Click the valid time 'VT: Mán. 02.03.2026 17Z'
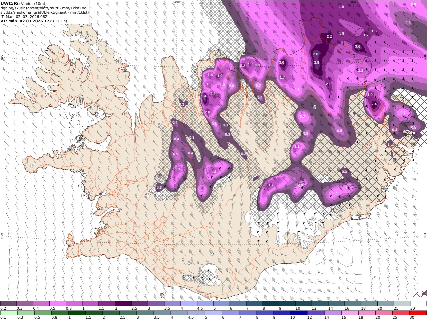The width and height of the screenshot is (427, 320). pyautogui.click(x=26, y=21)
